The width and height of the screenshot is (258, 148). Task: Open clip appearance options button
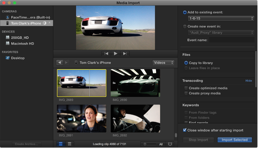[x=170, y=144]
